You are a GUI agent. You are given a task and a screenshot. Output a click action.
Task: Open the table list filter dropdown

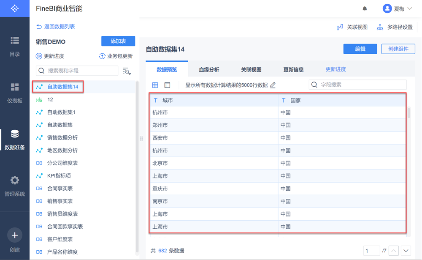pos(127,71)
